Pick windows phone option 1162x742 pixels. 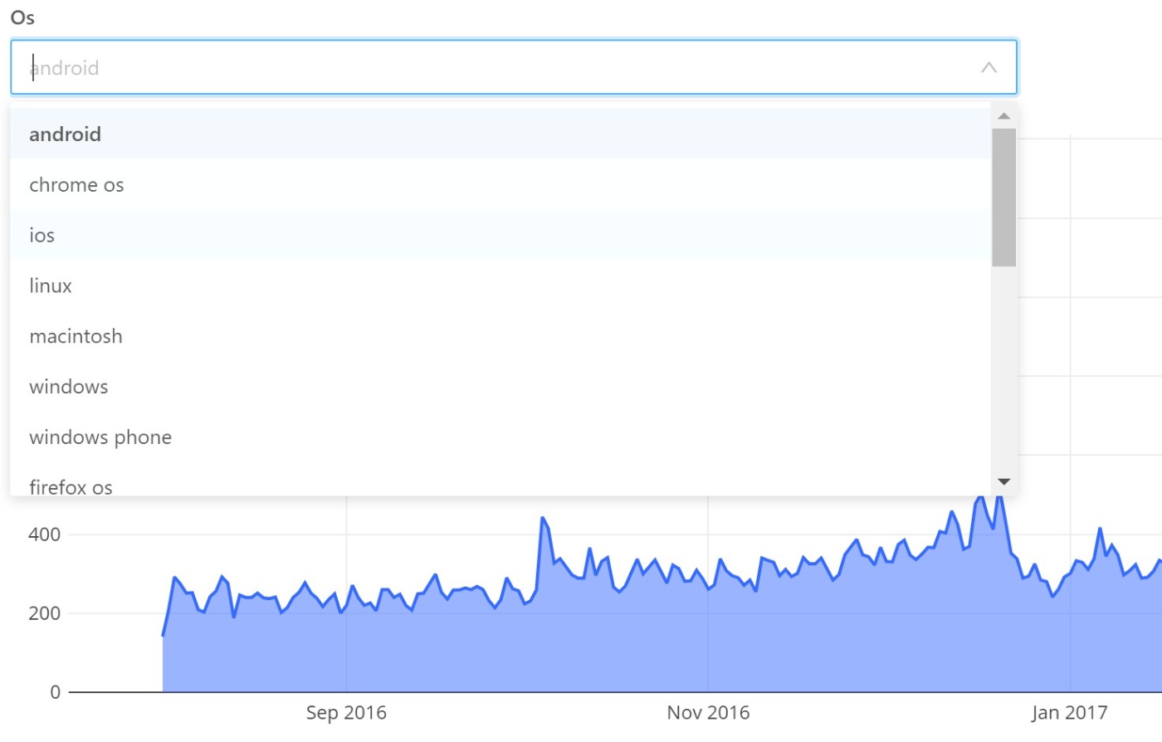(x=500, y=437)
